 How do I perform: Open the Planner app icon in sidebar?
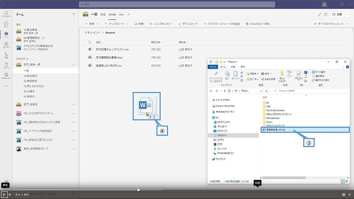[x=6, y=76]
